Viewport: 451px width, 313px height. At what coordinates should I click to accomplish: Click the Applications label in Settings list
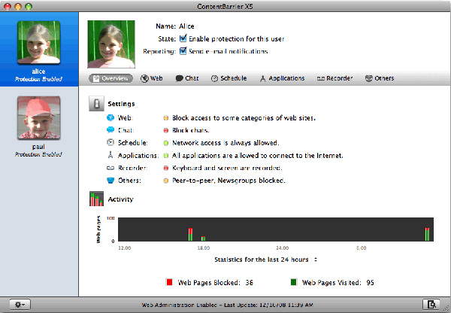point(138,156)
